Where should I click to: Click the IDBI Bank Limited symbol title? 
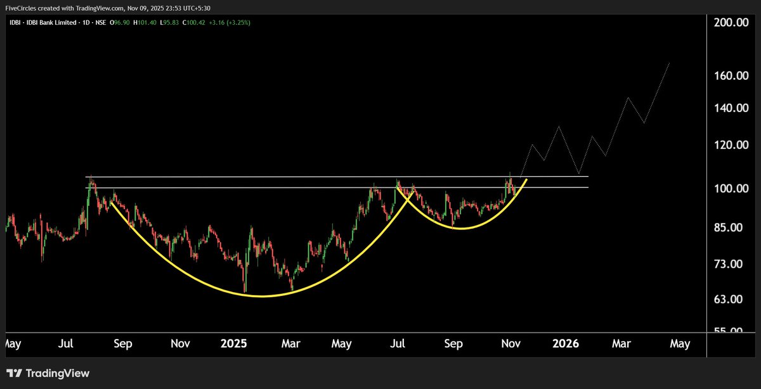[58, 22]
